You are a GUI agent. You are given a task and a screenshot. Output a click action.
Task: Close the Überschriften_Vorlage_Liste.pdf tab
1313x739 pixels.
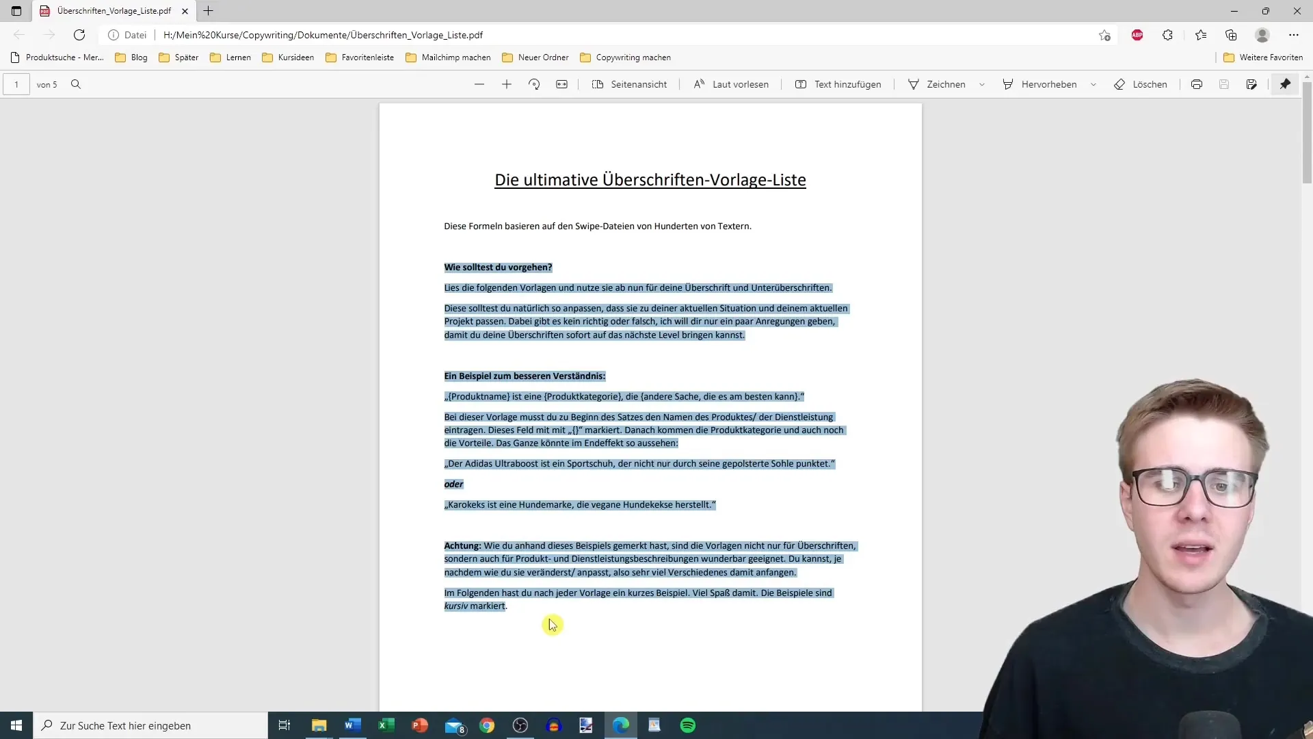(185, 11)
